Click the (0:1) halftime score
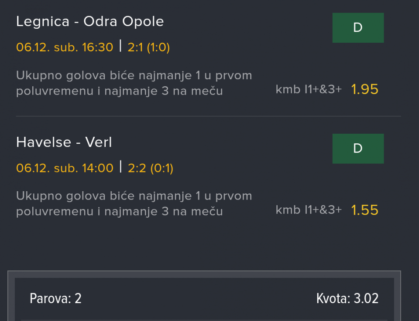 tap(162, 168)
